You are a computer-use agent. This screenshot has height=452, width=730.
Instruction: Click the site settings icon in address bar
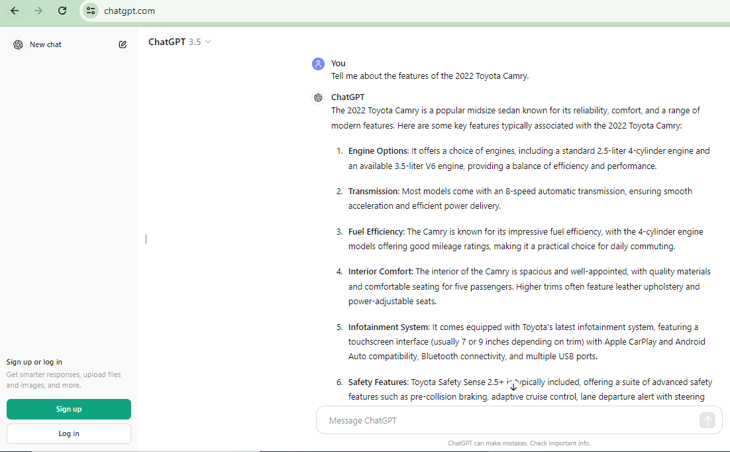point(90,11)
